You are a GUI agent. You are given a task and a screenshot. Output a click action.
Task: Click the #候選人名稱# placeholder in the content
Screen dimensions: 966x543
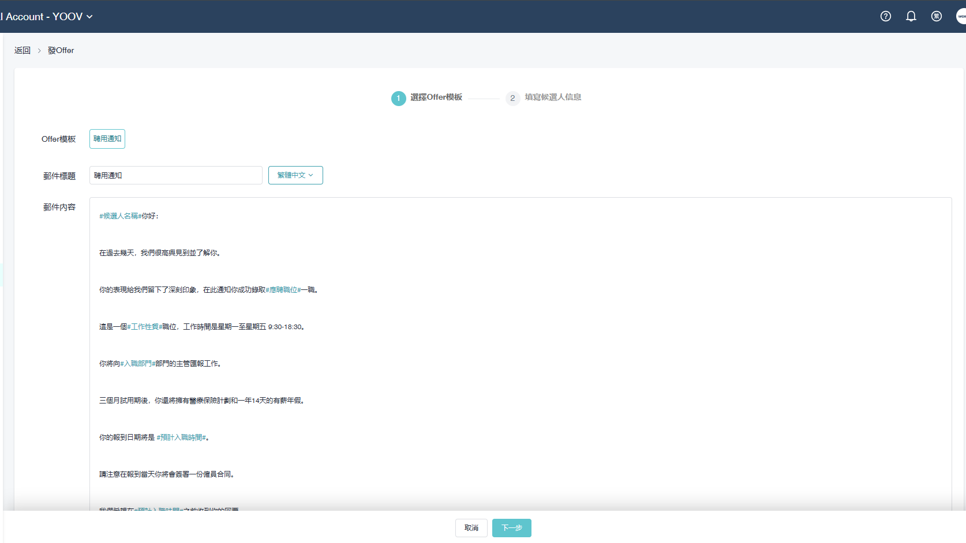[120, 216]
